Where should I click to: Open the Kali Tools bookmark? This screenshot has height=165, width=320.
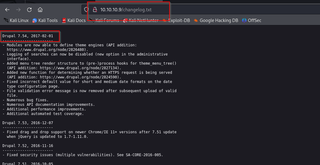point(45,20)
